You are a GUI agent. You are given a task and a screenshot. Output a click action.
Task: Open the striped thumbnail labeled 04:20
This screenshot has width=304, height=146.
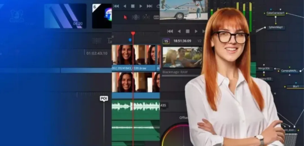pyautogui.click(x=65, y=16)
